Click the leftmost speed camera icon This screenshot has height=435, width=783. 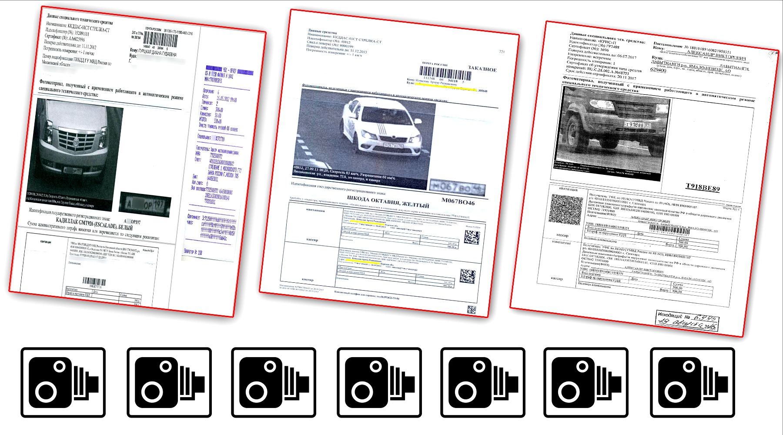click(63, 382)
